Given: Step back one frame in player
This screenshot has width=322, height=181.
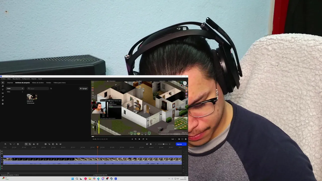Looking at the screenshot, I should [x=136, y=139].
